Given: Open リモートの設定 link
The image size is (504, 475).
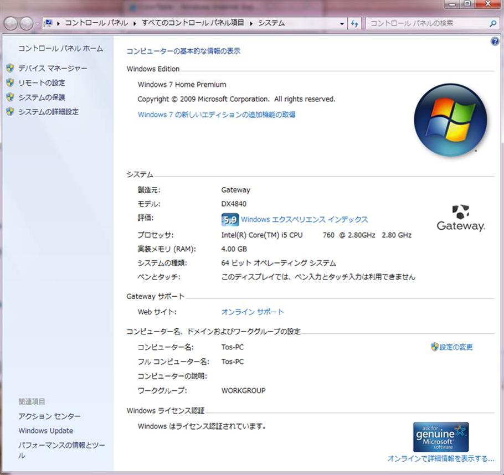Looking at the screenshot, I should tap(42, 83).
